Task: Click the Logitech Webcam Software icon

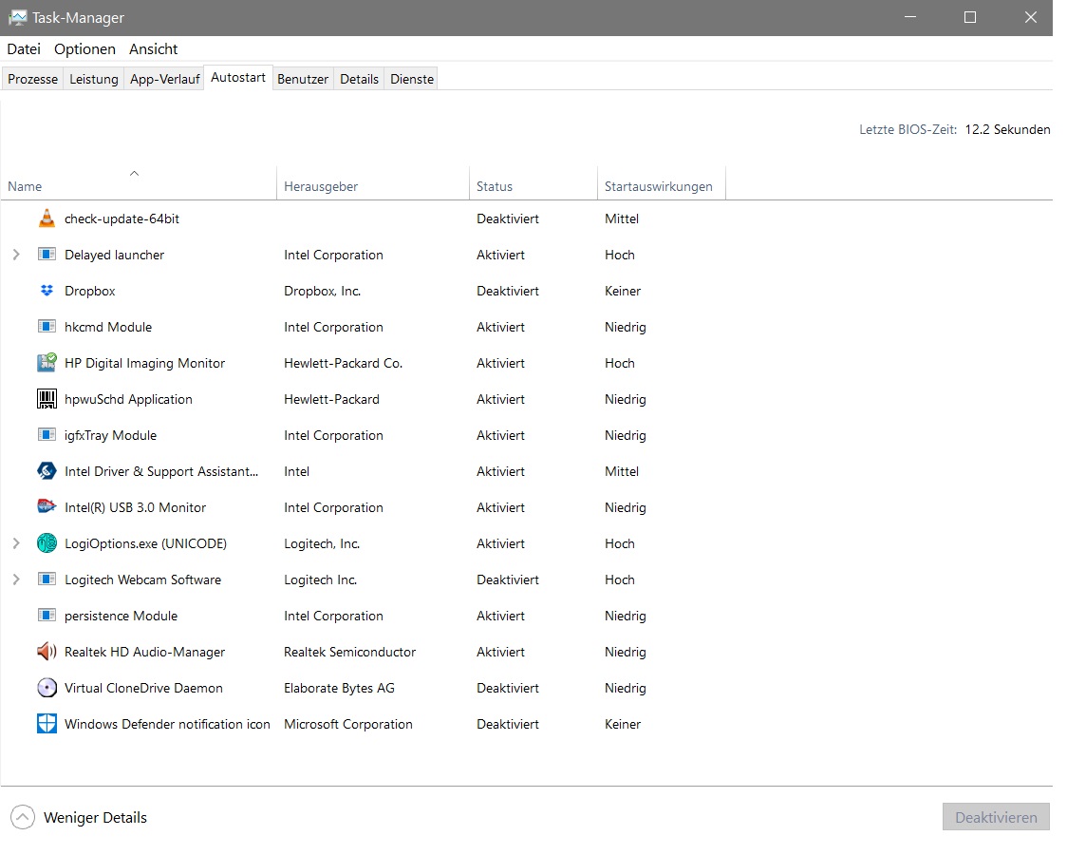Action: pyautogui.click(x=47, y=579)
